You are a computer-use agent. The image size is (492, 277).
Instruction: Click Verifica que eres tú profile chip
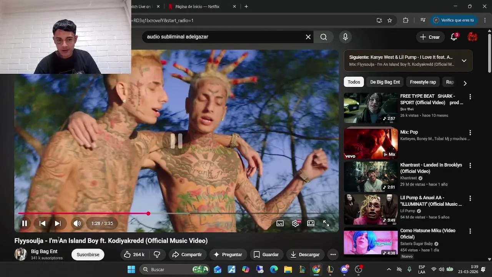pyautogui.click(x=455, y=20)
